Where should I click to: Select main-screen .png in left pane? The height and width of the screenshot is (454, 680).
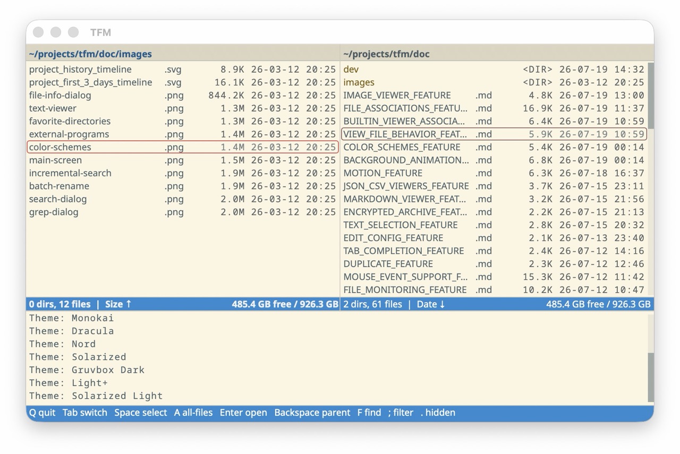pos(183,160)
